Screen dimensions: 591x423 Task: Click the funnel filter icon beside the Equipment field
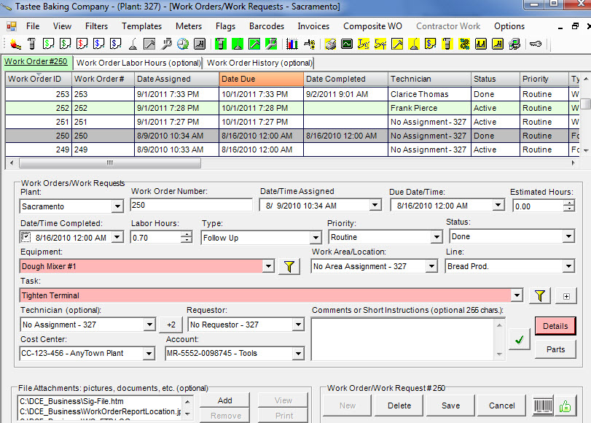point(289,267)
